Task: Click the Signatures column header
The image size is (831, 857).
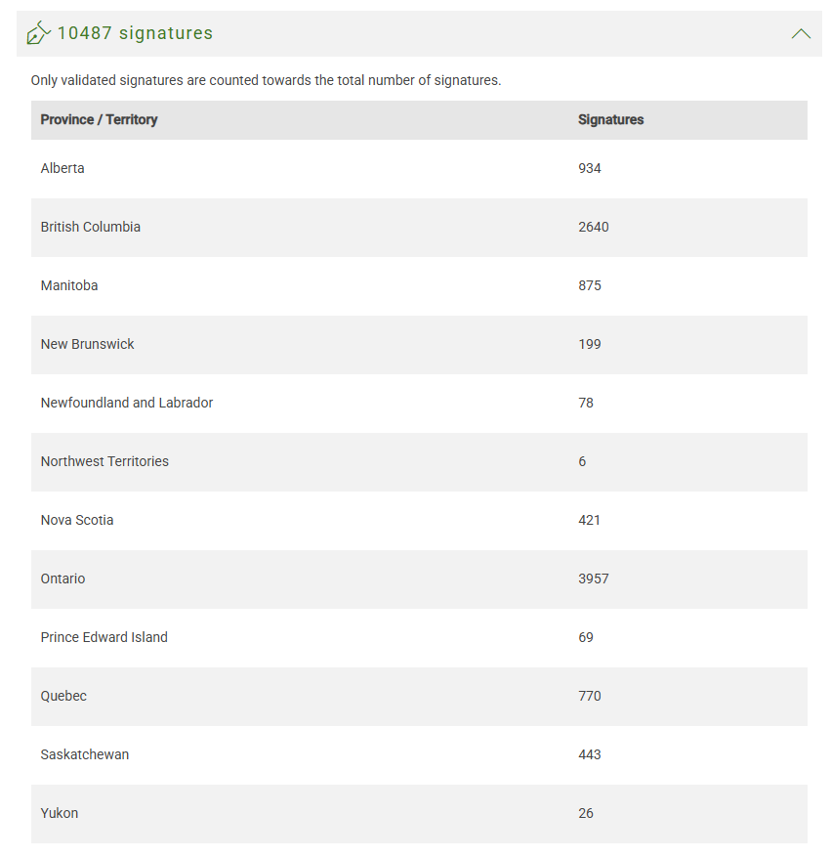Action: tap(610, 119)
